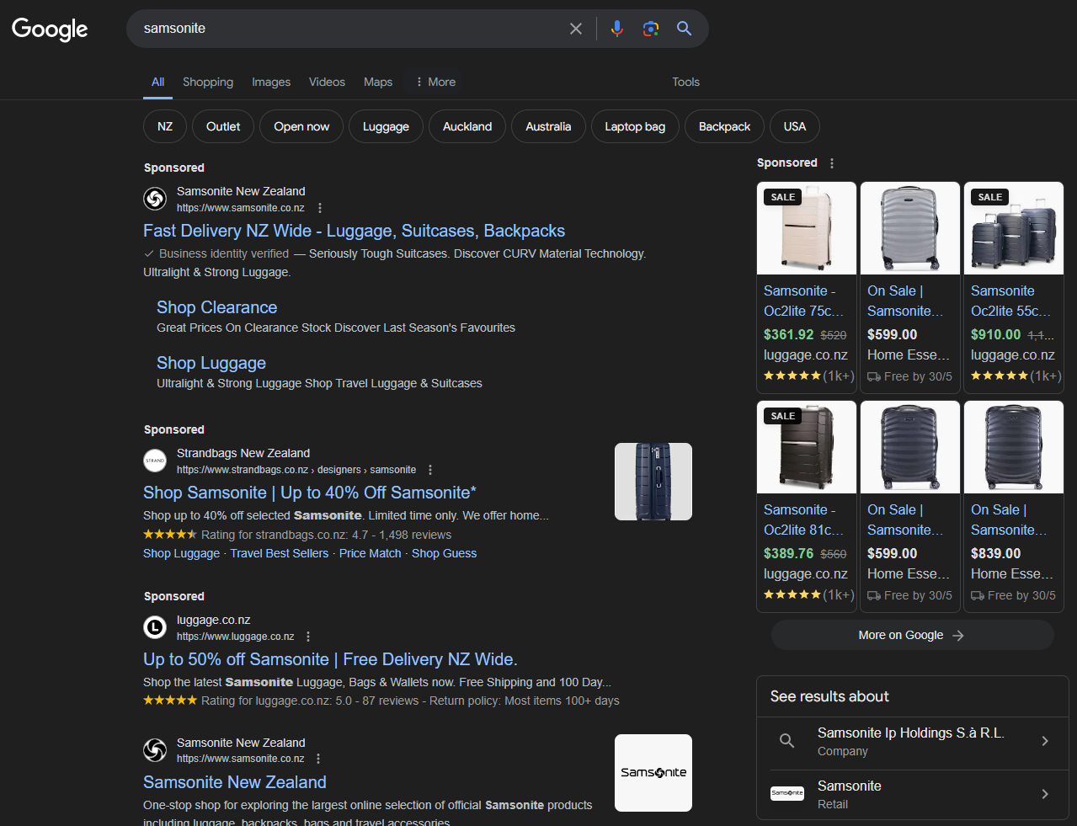Open the Shop Clearance link
The height and width of the screenshot is (826, 1077).
(216, 307)
